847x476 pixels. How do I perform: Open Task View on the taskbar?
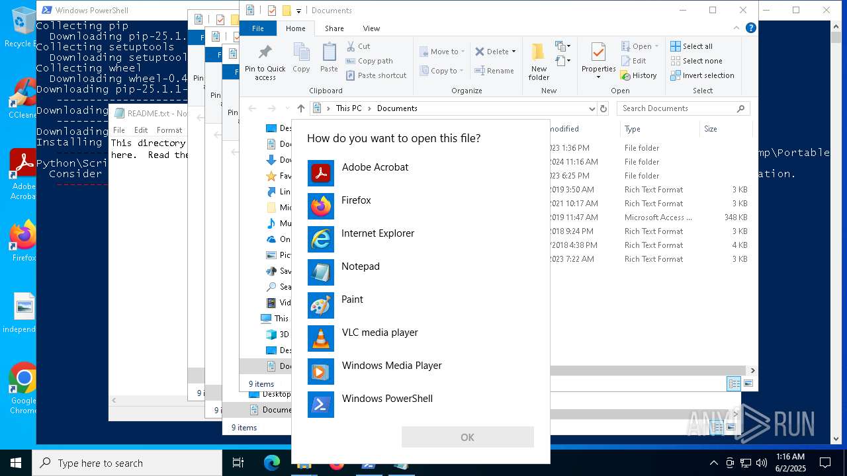click(x=238, y=463)
